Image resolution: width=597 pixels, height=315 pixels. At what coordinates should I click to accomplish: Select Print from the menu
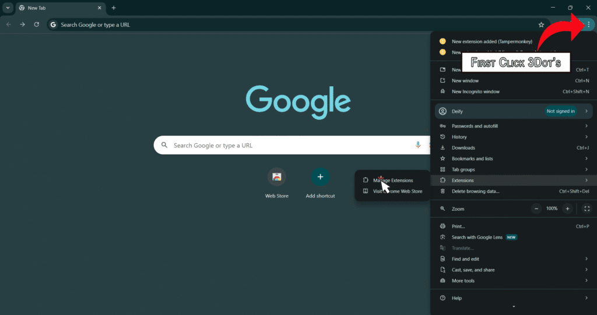514,226
